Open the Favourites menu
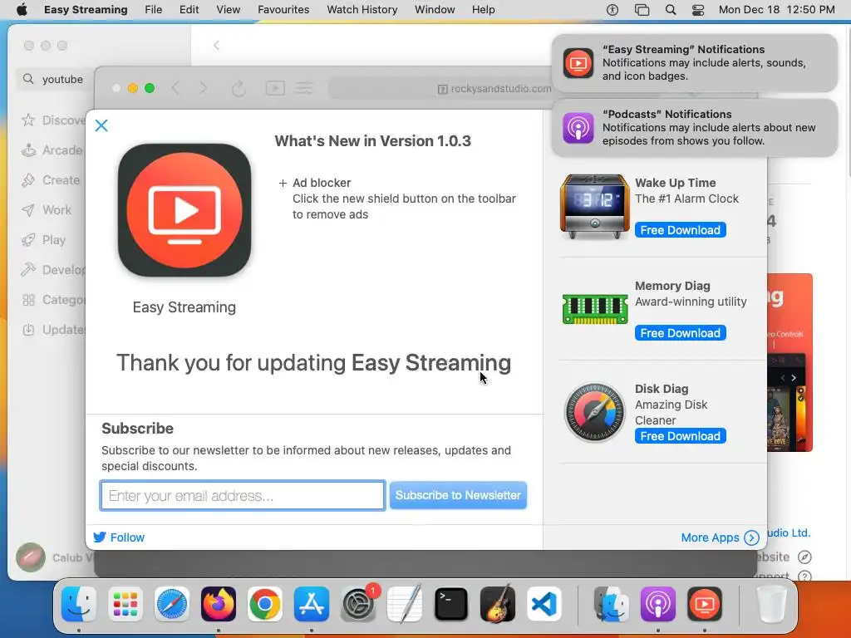The image size is (851, 638). (283, 10)
